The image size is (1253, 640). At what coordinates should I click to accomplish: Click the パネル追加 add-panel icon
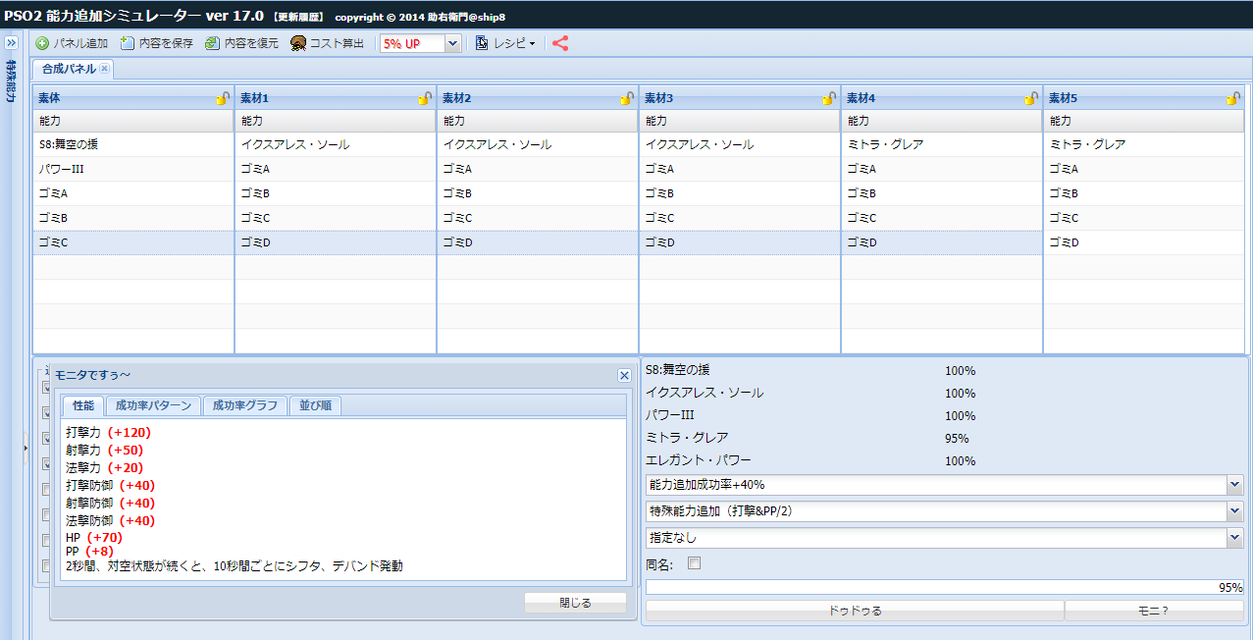pyautogui.click(x=42, y=43)
